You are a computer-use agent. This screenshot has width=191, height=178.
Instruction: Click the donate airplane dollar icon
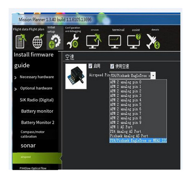pyautogui.click(x=153, y=41)
